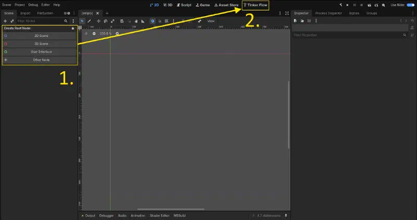The width and height of the screenshot is (417, 220).
Task: Open the scene dock extra options kebab menu
Action: (x=73, y=21)
